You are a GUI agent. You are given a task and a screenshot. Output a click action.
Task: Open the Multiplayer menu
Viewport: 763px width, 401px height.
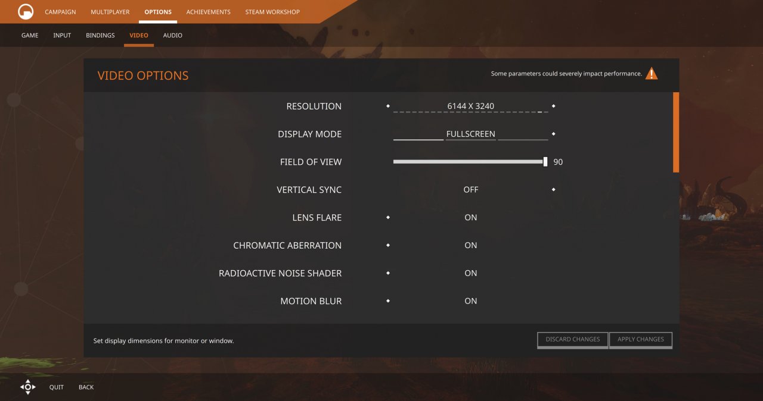(110, 12)
